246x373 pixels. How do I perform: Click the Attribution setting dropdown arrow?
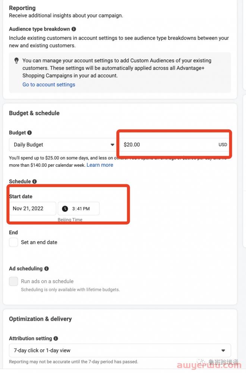[x=223, y=350]
